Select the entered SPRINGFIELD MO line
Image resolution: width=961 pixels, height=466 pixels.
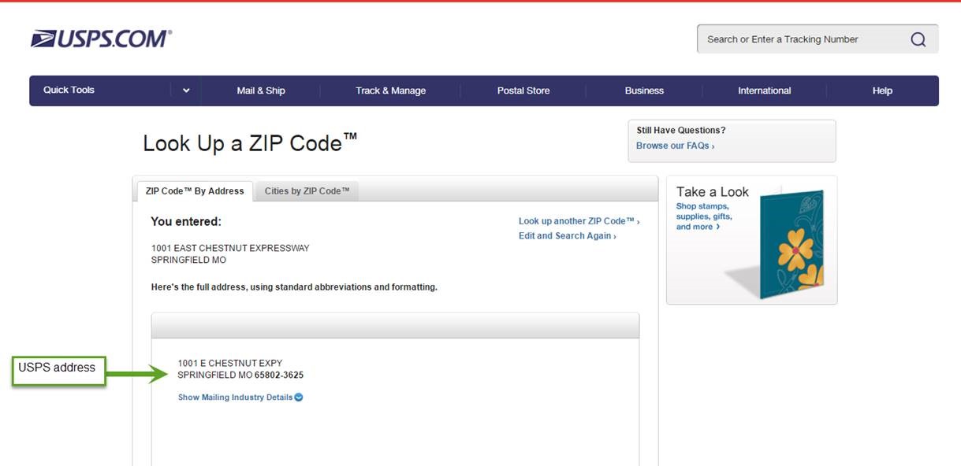(188, 261)
